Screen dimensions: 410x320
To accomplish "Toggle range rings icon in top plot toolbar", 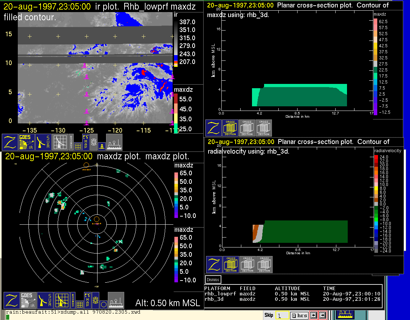I will [x=94, y=142].
